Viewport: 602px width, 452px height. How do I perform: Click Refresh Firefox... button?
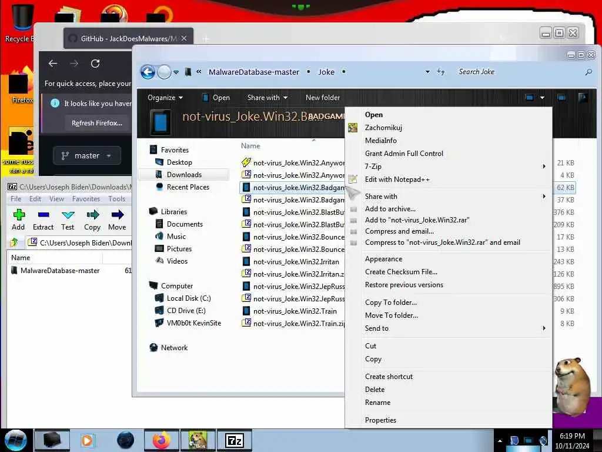[97, 123]
